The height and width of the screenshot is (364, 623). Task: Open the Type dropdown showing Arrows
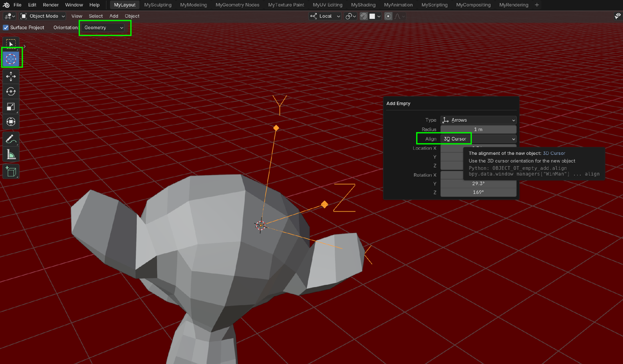point(478,120)
